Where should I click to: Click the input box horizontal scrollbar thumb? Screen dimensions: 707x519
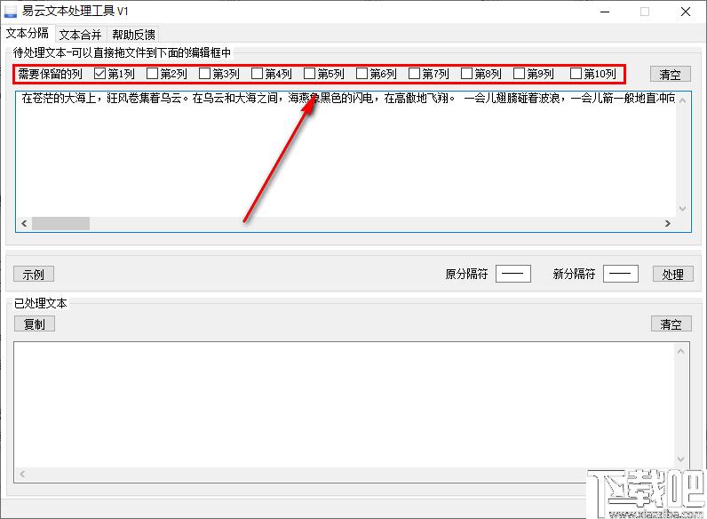point(60,223)
